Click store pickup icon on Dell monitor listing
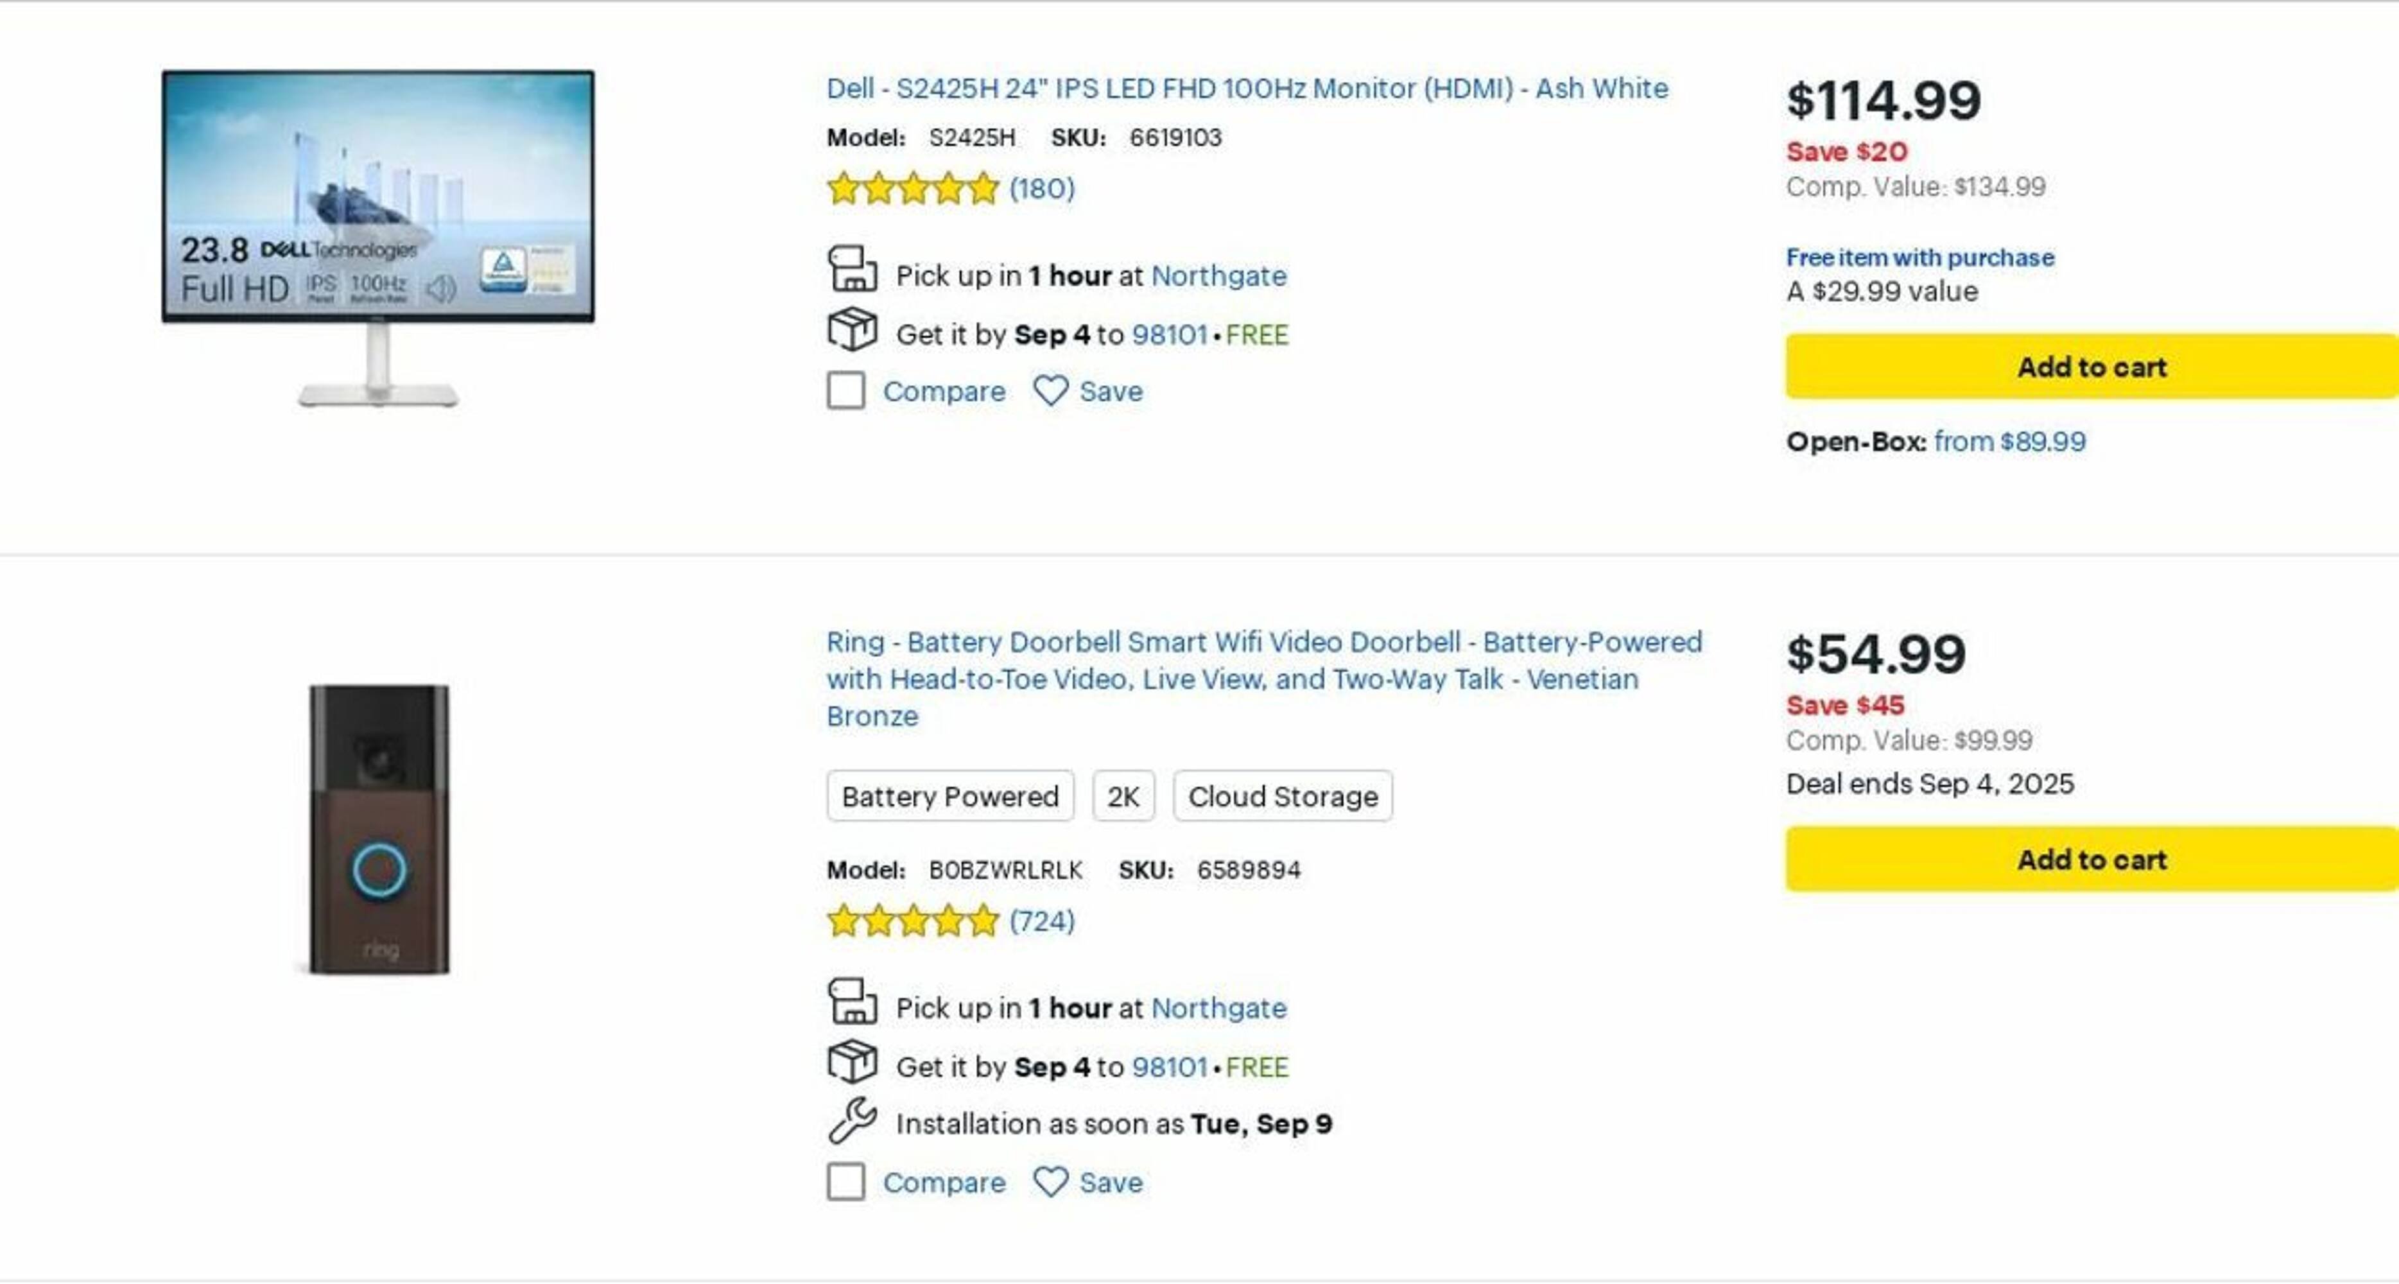 tap(851, 269)
